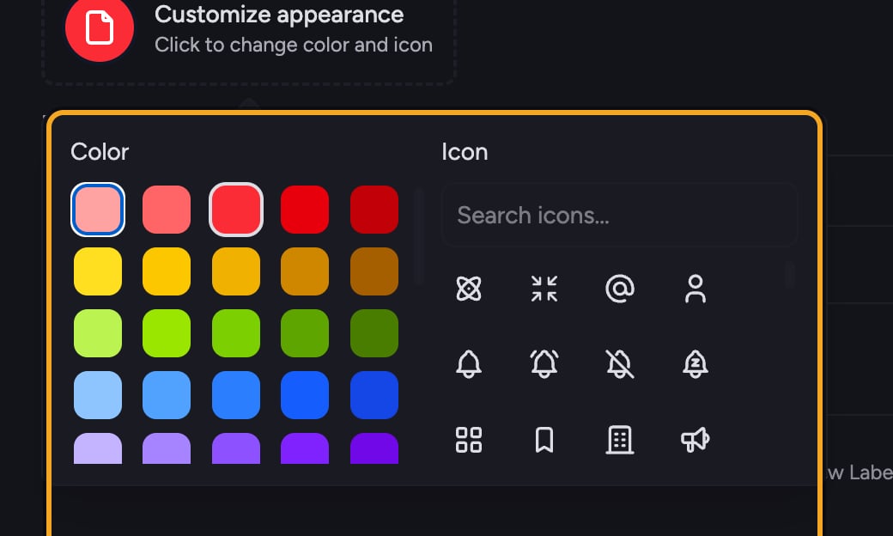Pick the bright lime swatch
This screenshot has width=893, height=536.
click(167, 333)
